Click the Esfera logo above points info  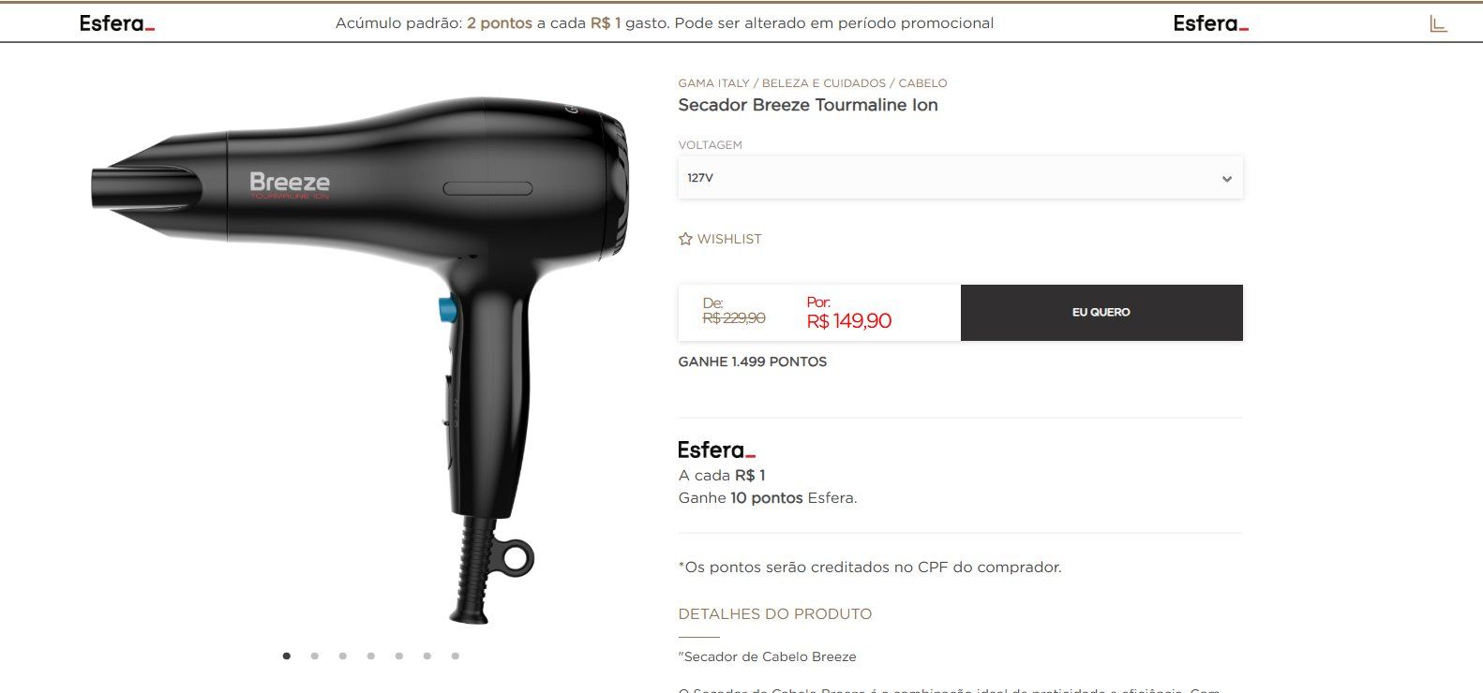(x=716, y=450)
